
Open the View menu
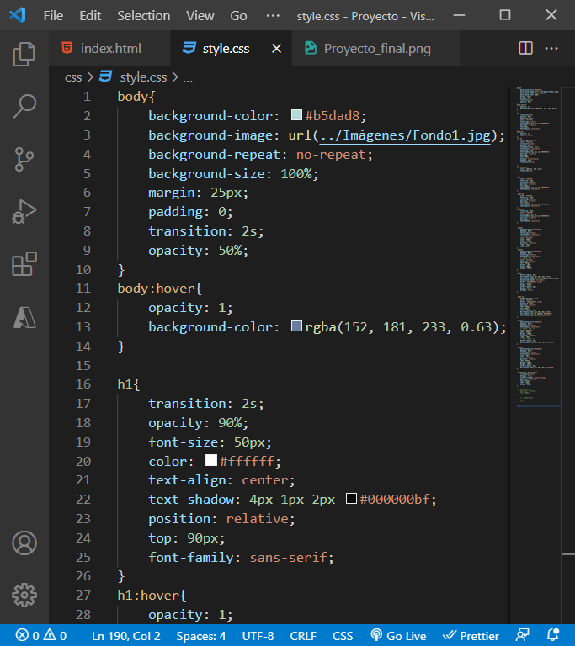click(200, 16)
